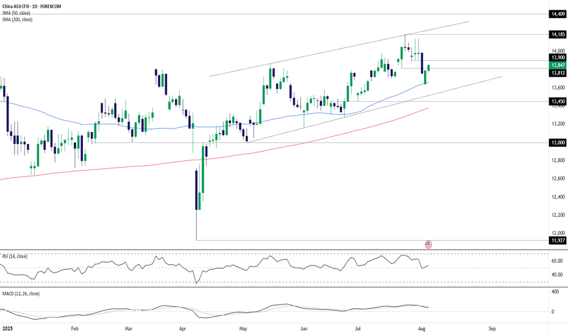Click the Feb date on time axis
568x335 pixels.
coord(74,329)
